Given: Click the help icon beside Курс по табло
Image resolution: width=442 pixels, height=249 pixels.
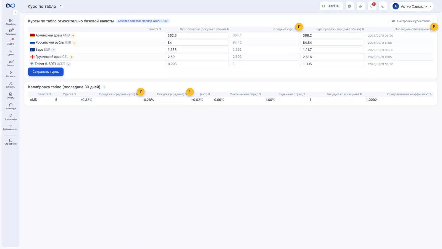Looking at the screenshot, I should (61, 6).
